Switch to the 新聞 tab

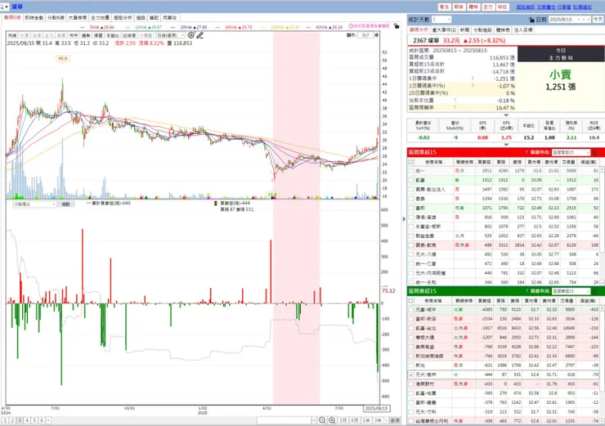coord(464,30)
